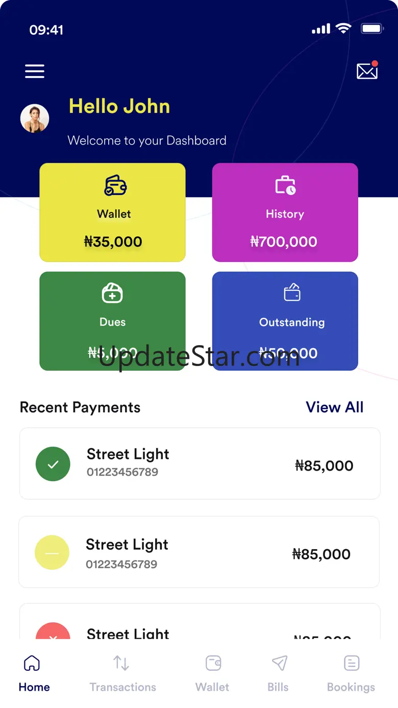Tap the green checkmark status icon
The width and height of the screenshot is (398, 708).
53,464
